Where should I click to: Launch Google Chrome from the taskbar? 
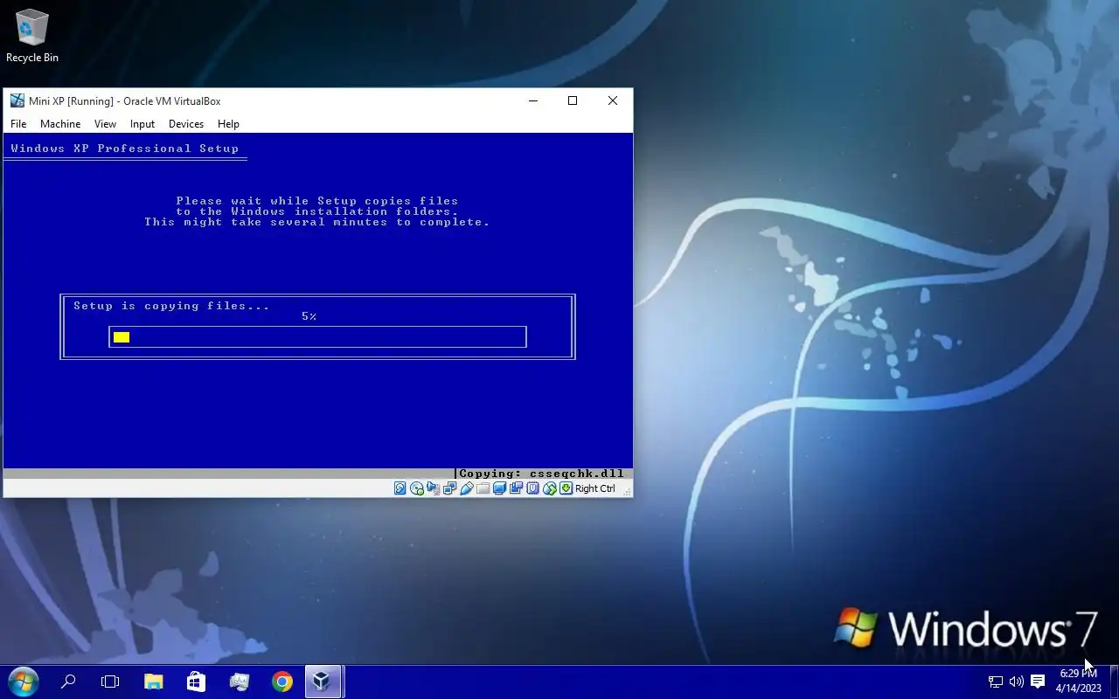281,682
